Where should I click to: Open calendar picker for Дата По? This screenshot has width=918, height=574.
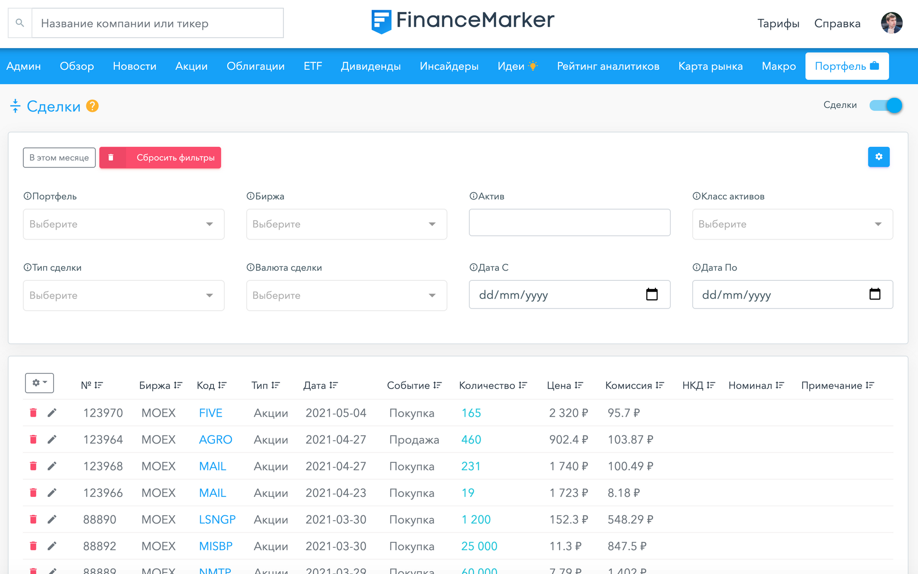pos(875,294)
